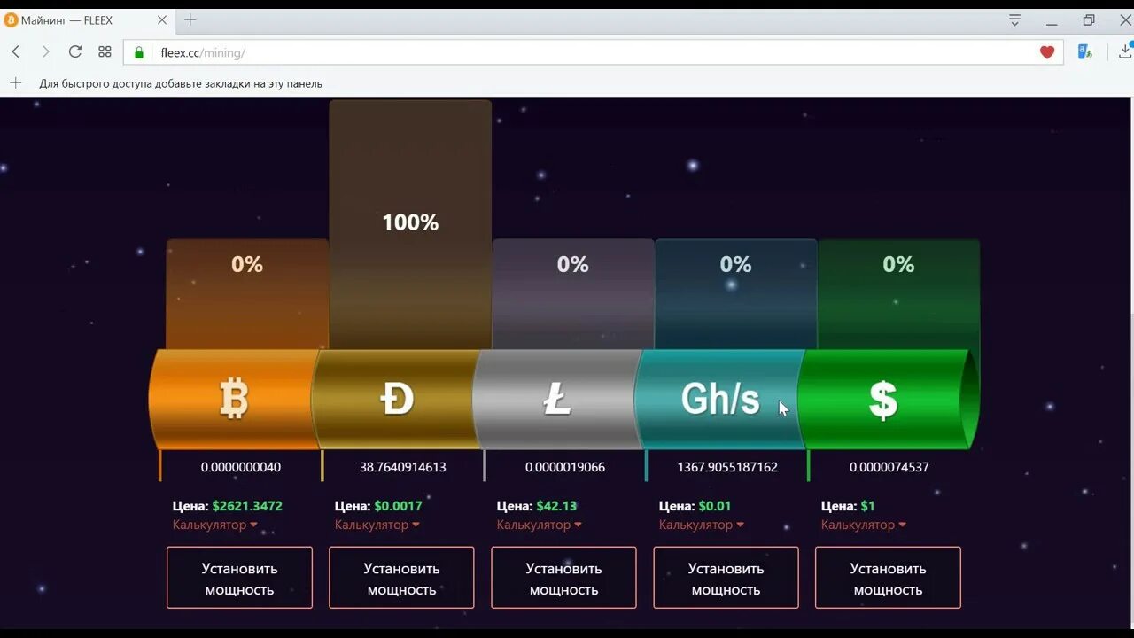Viewport: 1134px width, 638px height.
Task: Click the Gh/s balance 1367.9055187162
Action: (727, 467)
